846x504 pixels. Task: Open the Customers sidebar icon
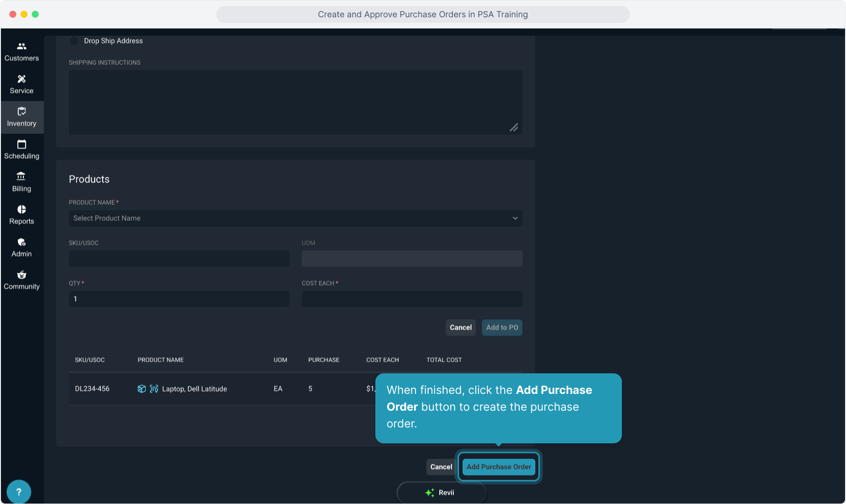[x=21, y=47]
